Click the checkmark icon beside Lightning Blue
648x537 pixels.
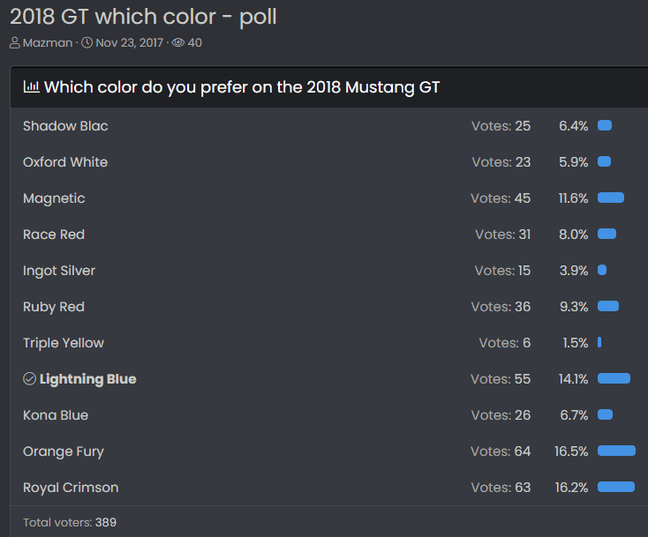(x=29, y=378)
